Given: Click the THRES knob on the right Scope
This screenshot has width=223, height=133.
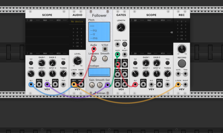Looking at the screenshot, I should point(168,74).
